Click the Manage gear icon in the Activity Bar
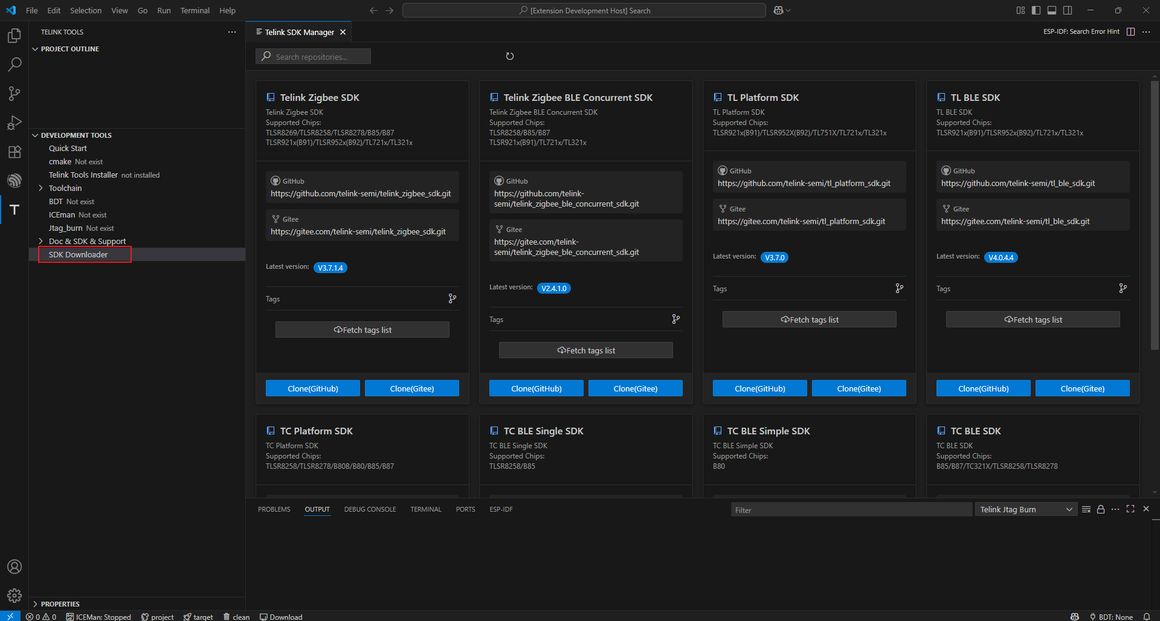Viewport: 1160px width, 621px height. pos(14,595)
